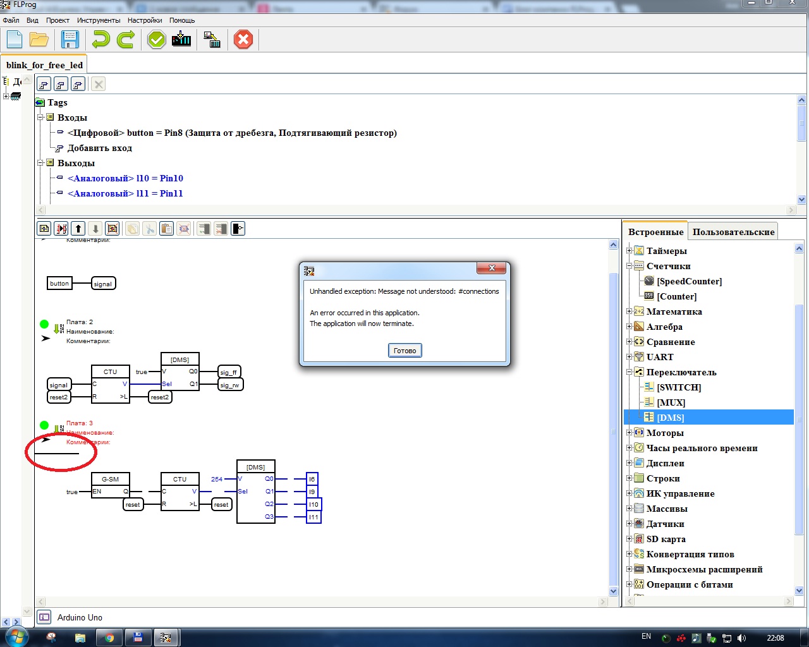The image size is (809, 647).
Task: Click the red merge boards icon
Action: (x=61, y=228)
